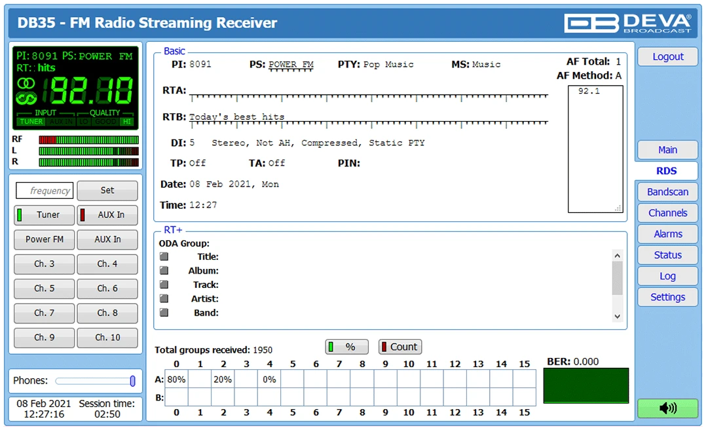Select the AUX In input source

coord(107,215)
